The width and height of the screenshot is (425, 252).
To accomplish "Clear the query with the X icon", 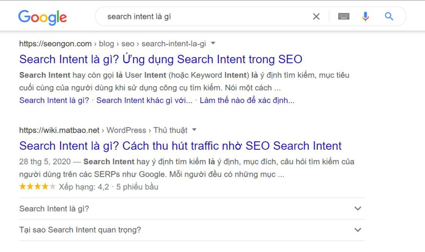I will pyautogui.click(x=316, y=16).
